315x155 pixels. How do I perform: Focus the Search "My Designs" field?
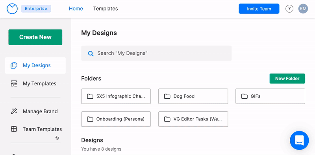pos(156,53)
